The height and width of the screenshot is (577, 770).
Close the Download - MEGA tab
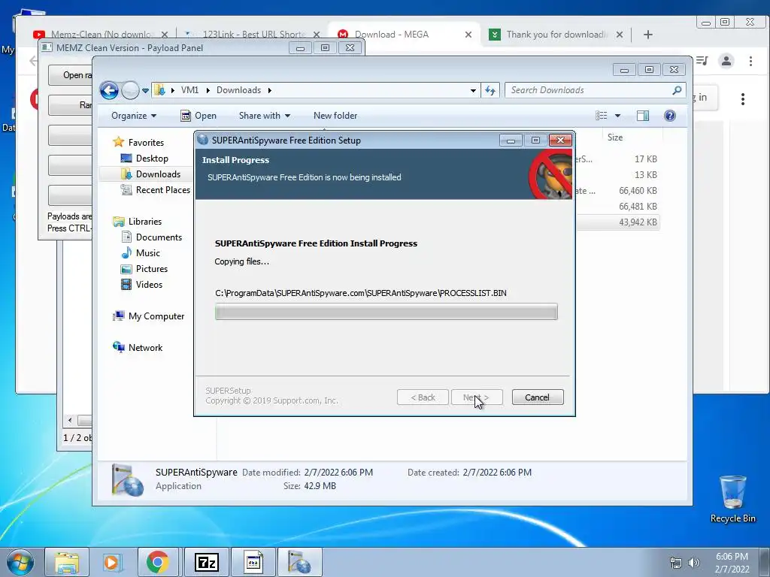click(x=468, y=35)
